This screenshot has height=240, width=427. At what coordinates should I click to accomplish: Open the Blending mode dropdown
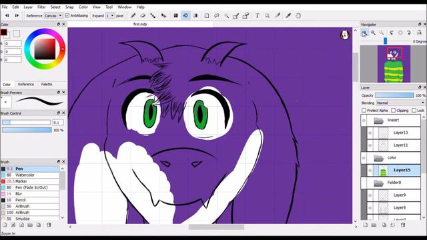pyautogui.click(x=400, y=103)
